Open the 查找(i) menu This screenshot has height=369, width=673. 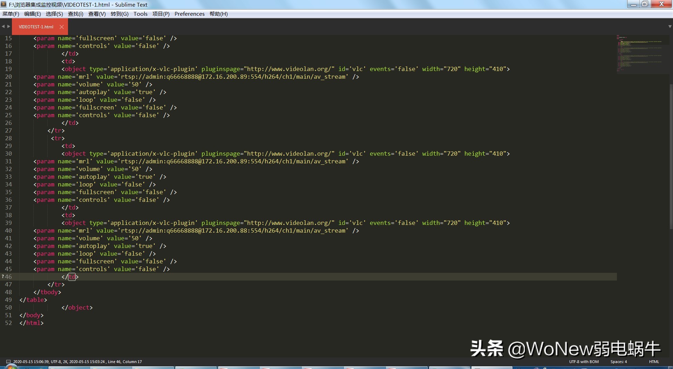click(75, 14)
